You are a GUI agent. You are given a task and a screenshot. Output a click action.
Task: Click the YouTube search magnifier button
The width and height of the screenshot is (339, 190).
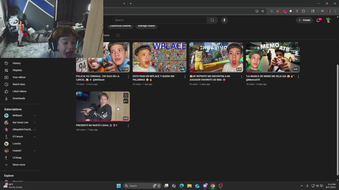tap(212, 20)
